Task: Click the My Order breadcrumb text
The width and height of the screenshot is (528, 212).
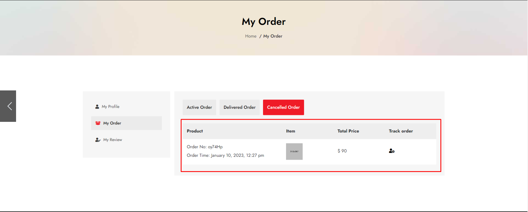Action: [x=273, y=36]
